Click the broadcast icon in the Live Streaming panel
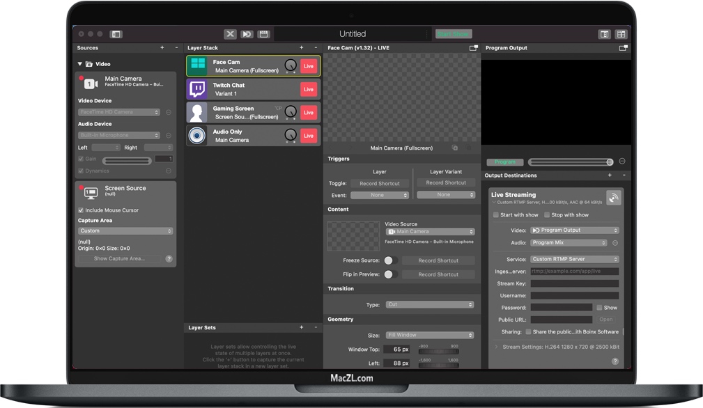The height and width of the screenshot is (408, 703). coord(614,198)
